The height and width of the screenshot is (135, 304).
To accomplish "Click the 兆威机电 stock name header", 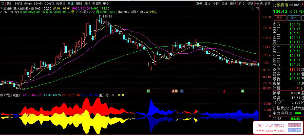I will [280, 5].
